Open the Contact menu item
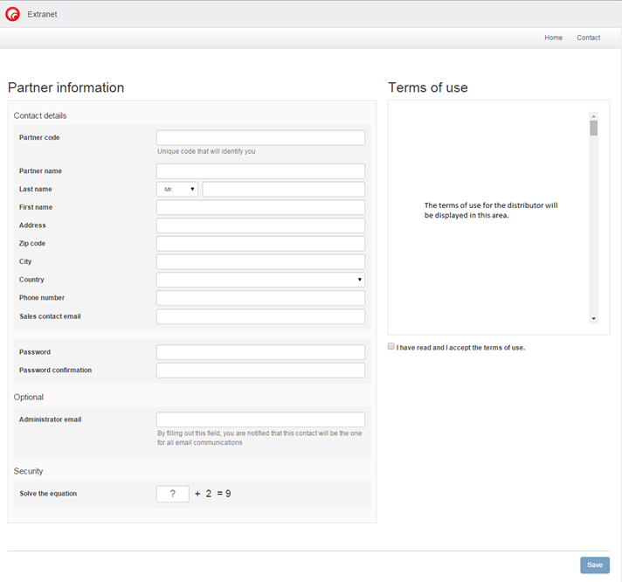The width and height of the screenshot is (622, 582). coord(588,38)
